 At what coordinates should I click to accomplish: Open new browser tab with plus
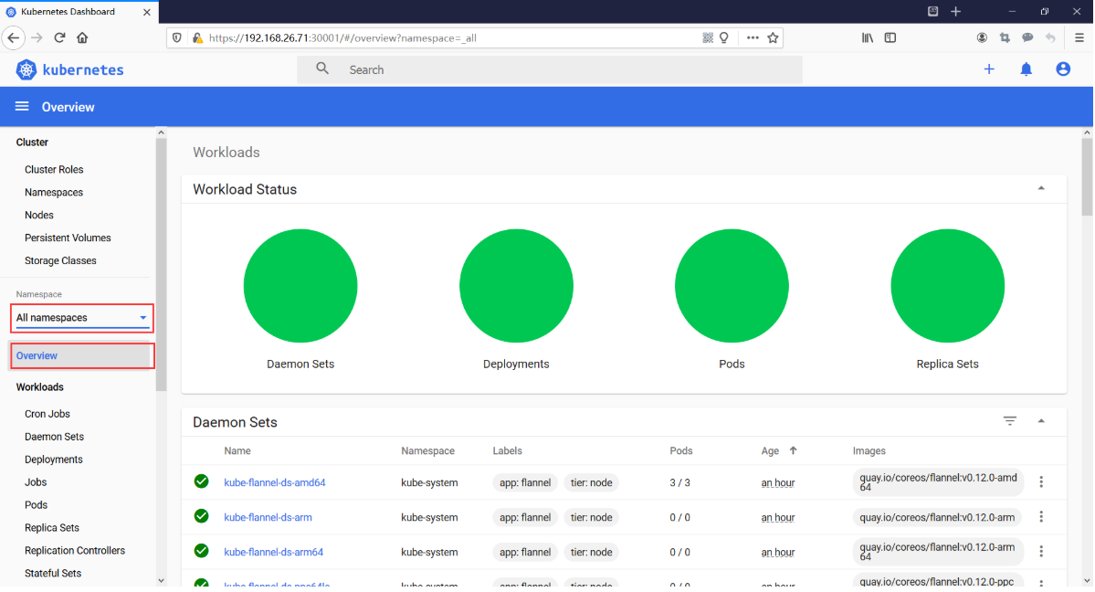click(956, 11)
